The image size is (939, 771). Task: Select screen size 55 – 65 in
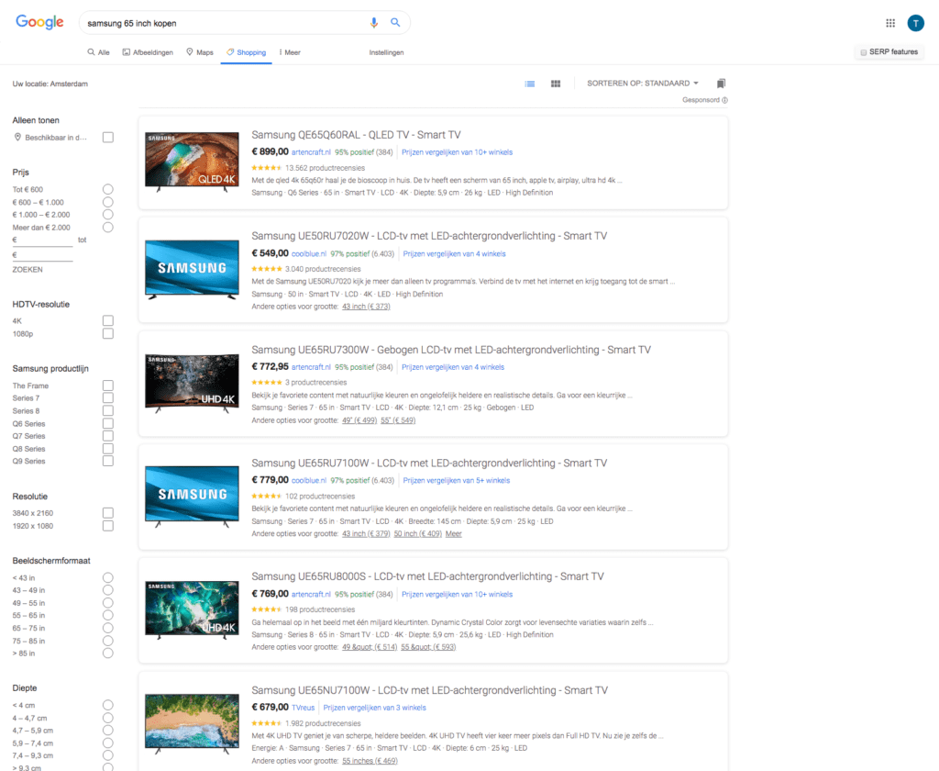(108, 615)
